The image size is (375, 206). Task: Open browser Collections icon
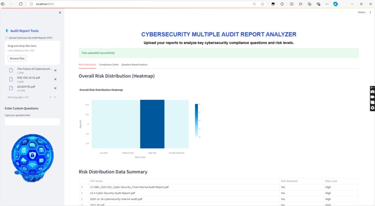(309, 4)
